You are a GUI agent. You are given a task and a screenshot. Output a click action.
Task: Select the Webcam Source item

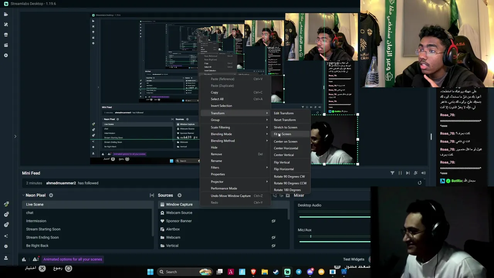223,213
